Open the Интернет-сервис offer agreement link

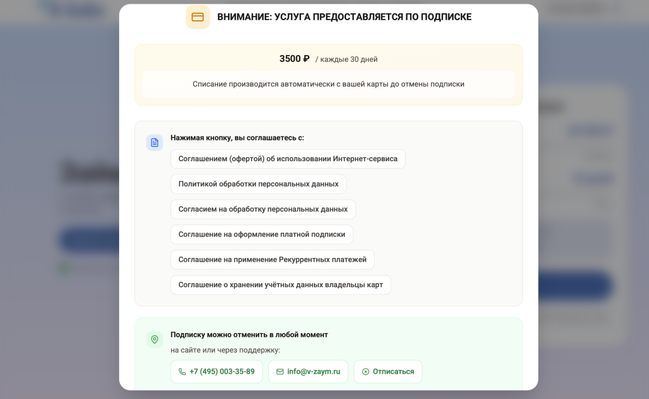[288, 159]
